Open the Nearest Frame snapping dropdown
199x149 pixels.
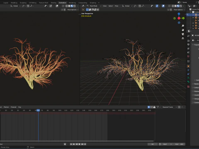pos(170,107)
